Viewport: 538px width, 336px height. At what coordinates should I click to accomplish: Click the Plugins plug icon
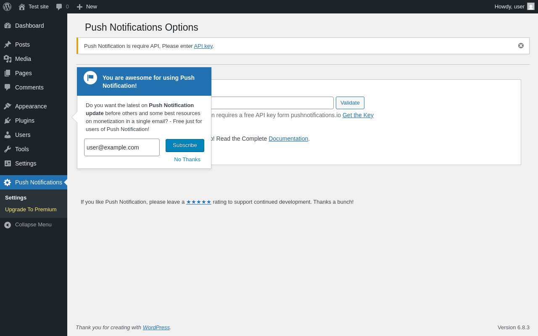[x=8, y=121]
